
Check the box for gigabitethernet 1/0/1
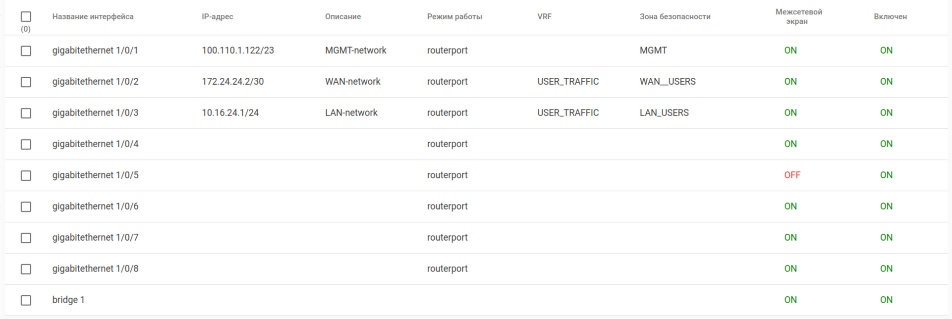tap(26, 51)
